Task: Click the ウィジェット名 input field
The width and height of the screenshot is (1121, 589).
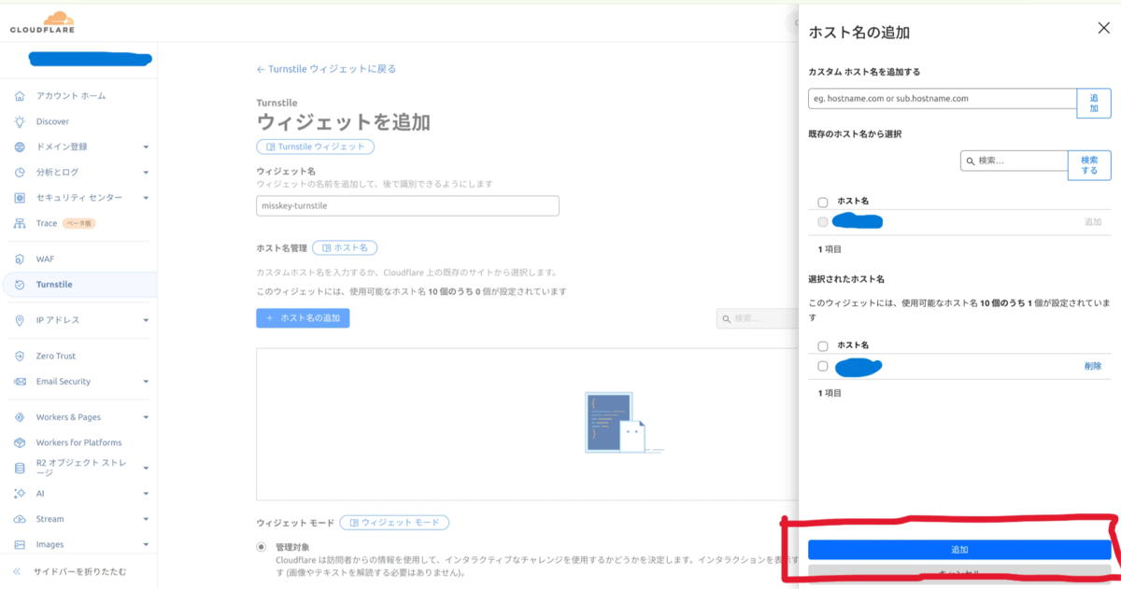Action: coord(407,205)
